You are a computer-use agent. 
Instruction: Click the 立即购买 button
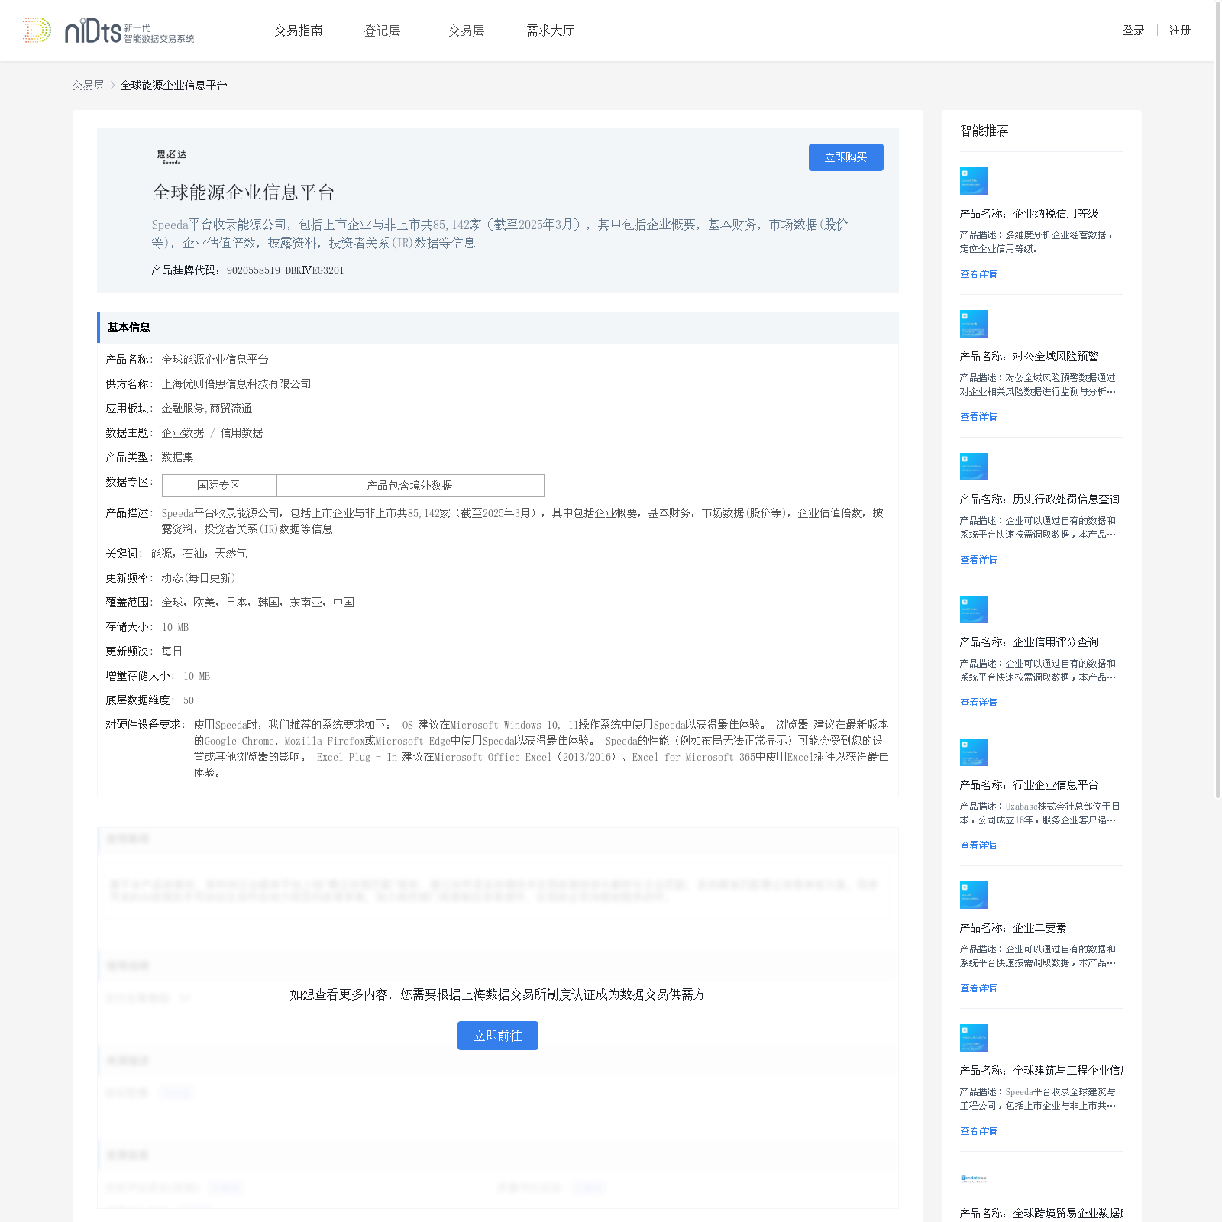click(846, 157)
